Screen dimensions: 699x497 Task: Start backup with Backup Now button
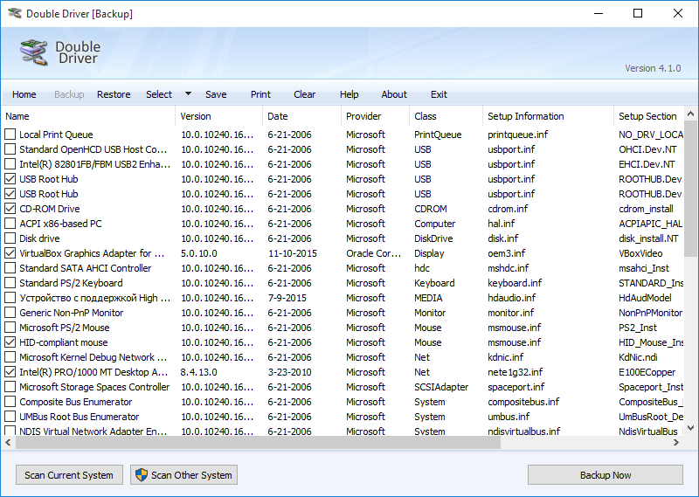click(x=605, y=475)
